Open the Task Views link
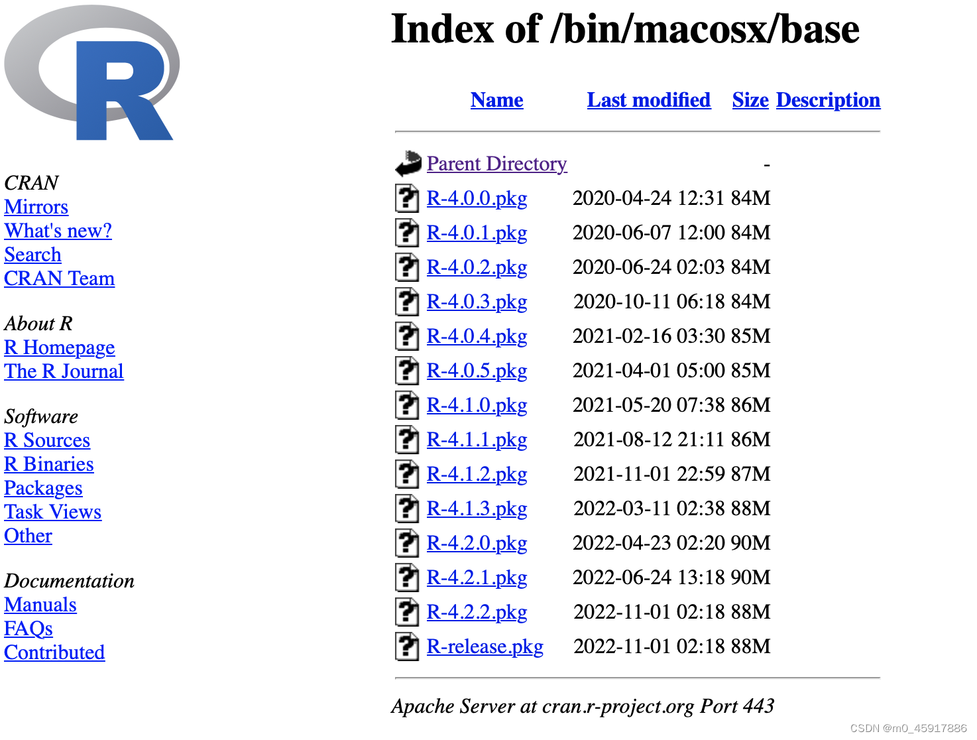Image resolution: width=977 pixels, height=740 pixels. (x=53, y=512)
